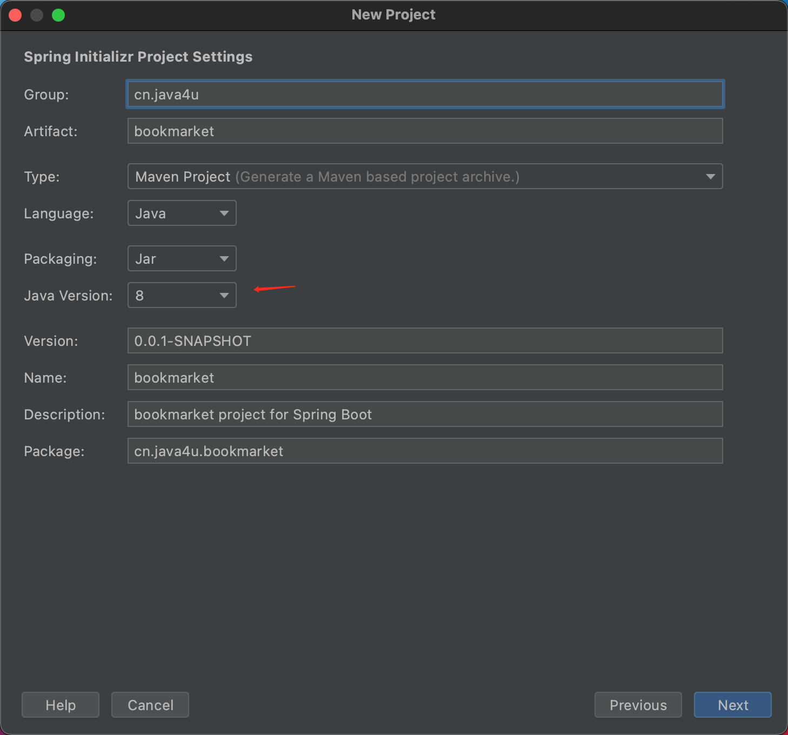Cancel the New Project dialog
The width and height of the screenshot is (788, 735).
[150, 705]
